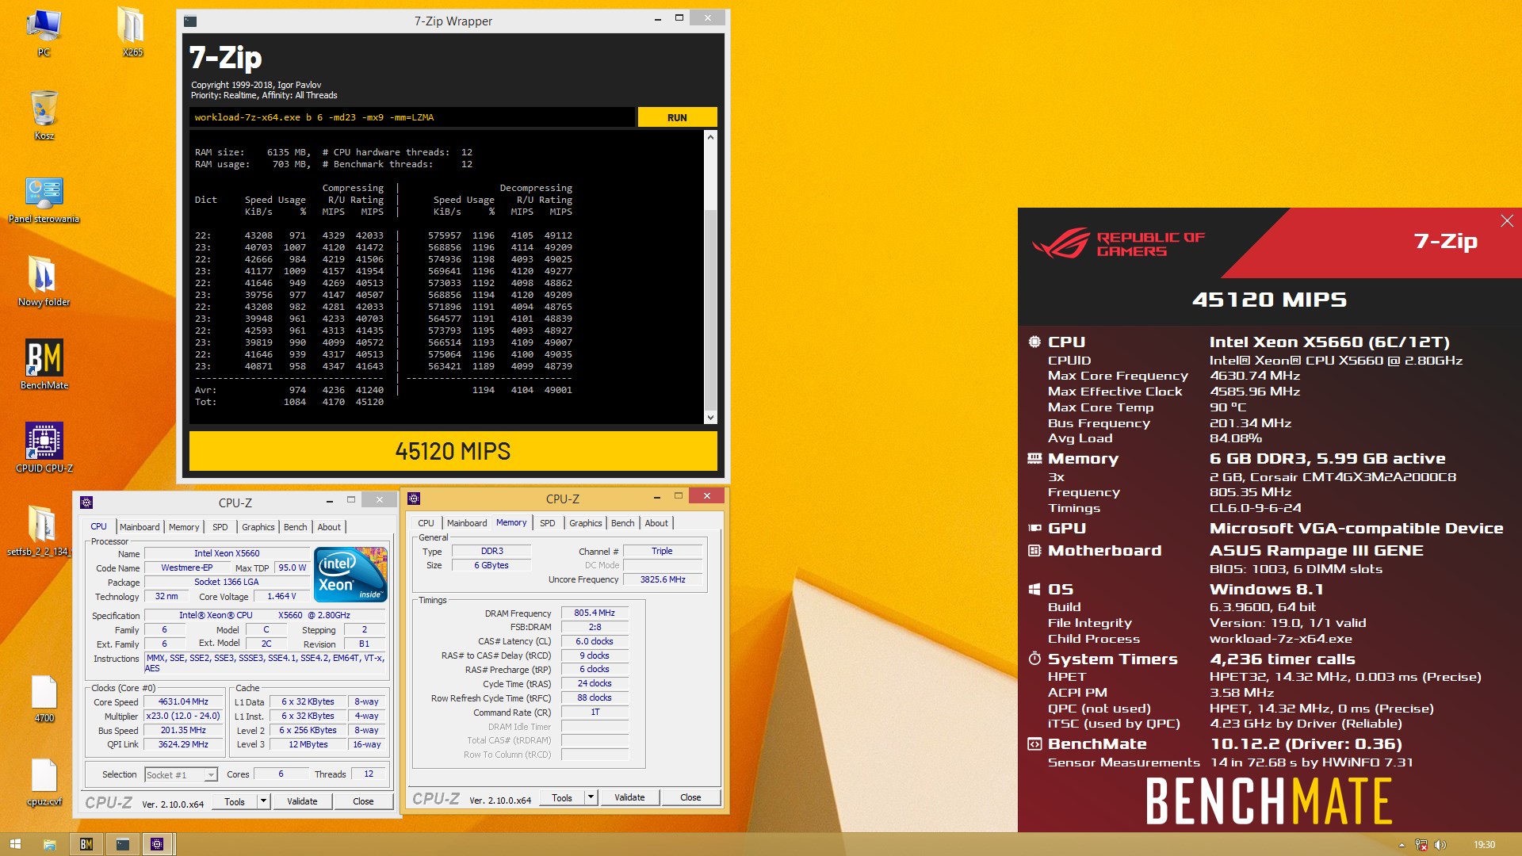
Task: Select SPD tab in left CPU-Z
Action: pyautogui.click(x=220, y=527)
